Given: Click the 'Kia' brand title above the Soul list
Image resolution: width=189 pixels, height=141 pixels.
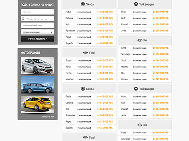Looking at the screenshot, I should 145,40.
